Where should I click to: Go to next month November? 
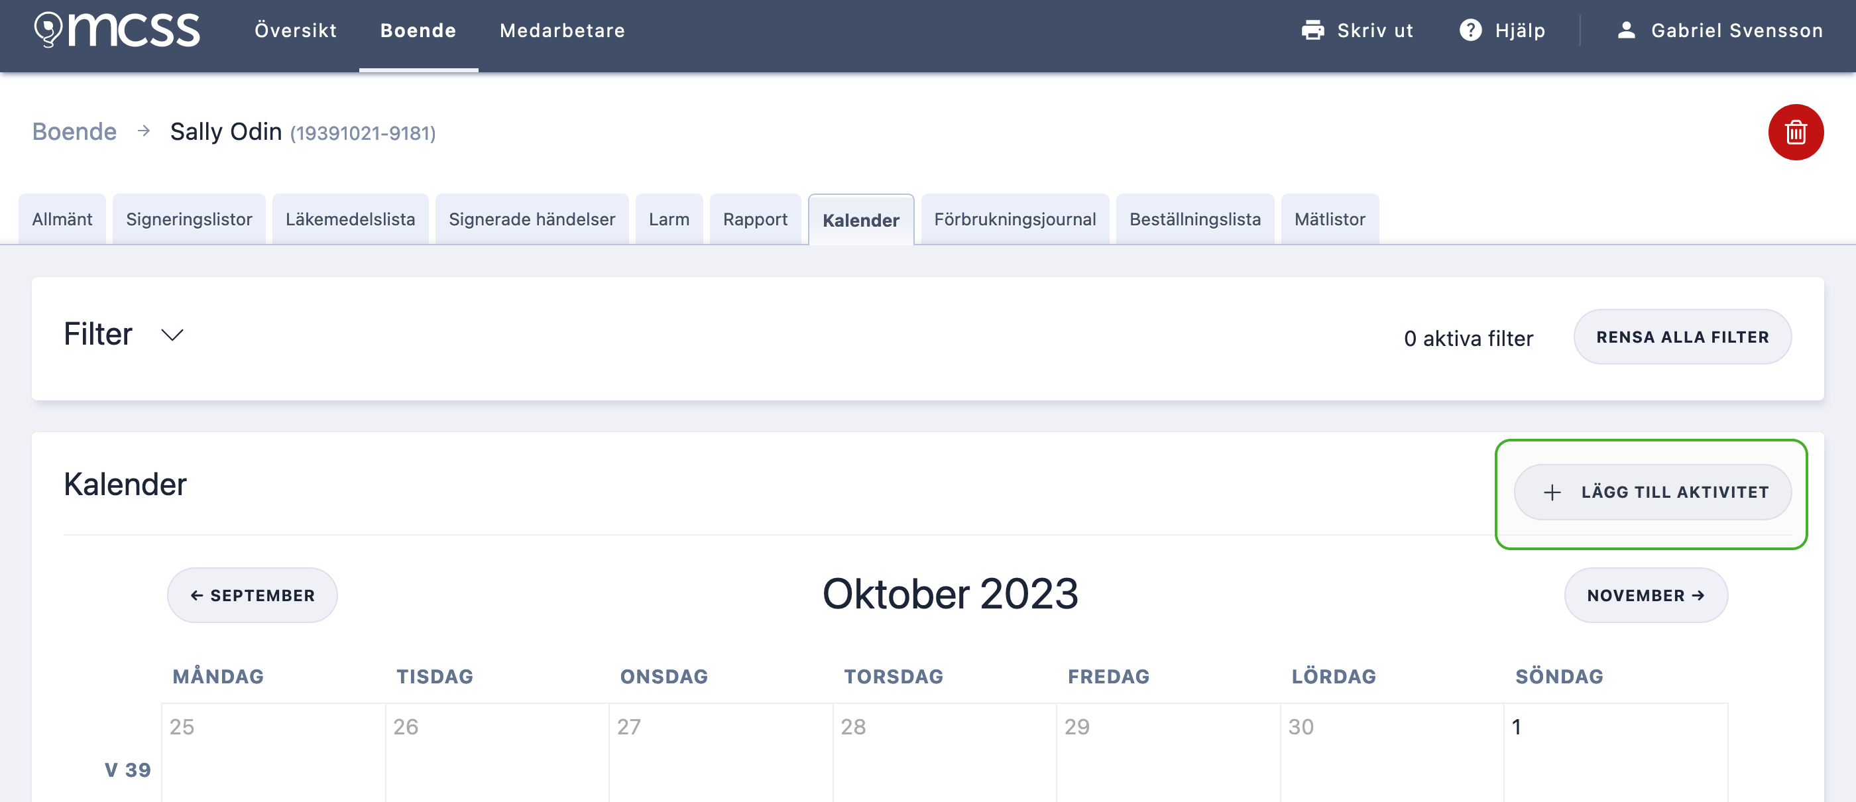pyautogui.click(x=1646, y=595)
